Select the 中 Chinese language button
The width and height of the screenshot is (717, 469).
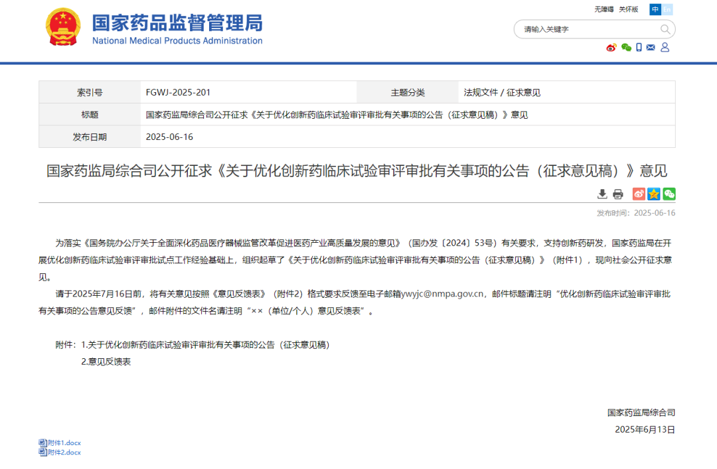(x=655, y=9)
